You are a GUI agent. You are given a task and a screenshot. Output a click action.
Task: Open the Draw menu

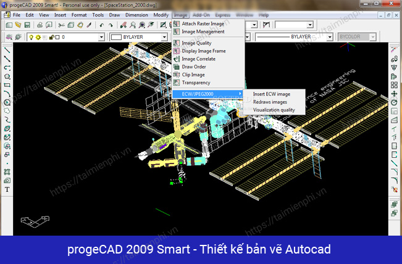(114, 15)
